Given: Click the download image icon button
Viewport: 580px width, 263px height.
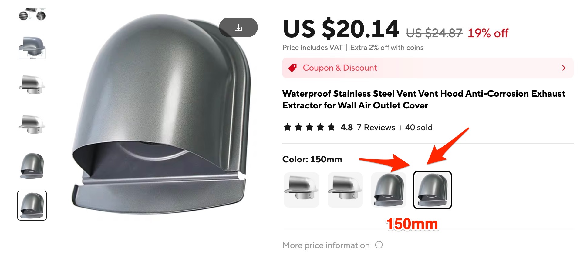Looking at the screenshot, I should pyautogui.click(x=238, y=27).
